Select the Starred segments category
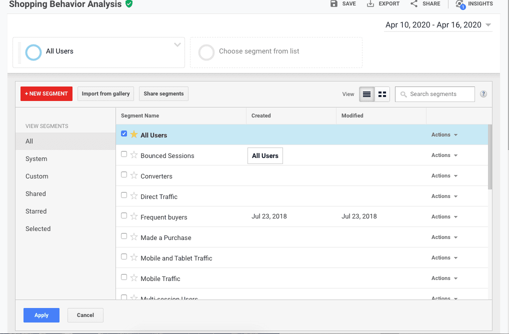 pos(36,211)
